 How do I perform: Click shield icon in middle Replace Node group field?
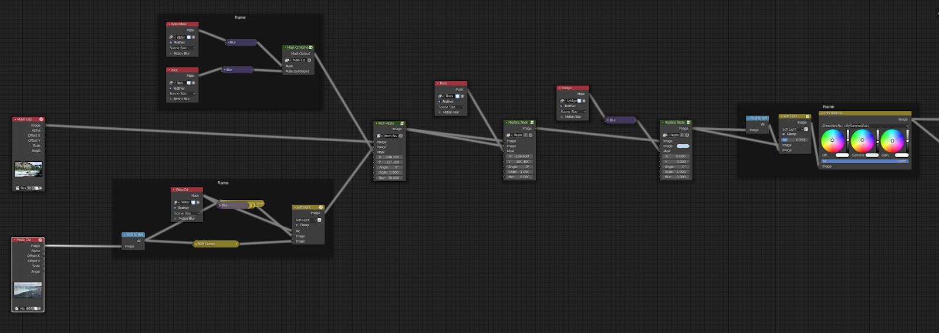(531, 135)
